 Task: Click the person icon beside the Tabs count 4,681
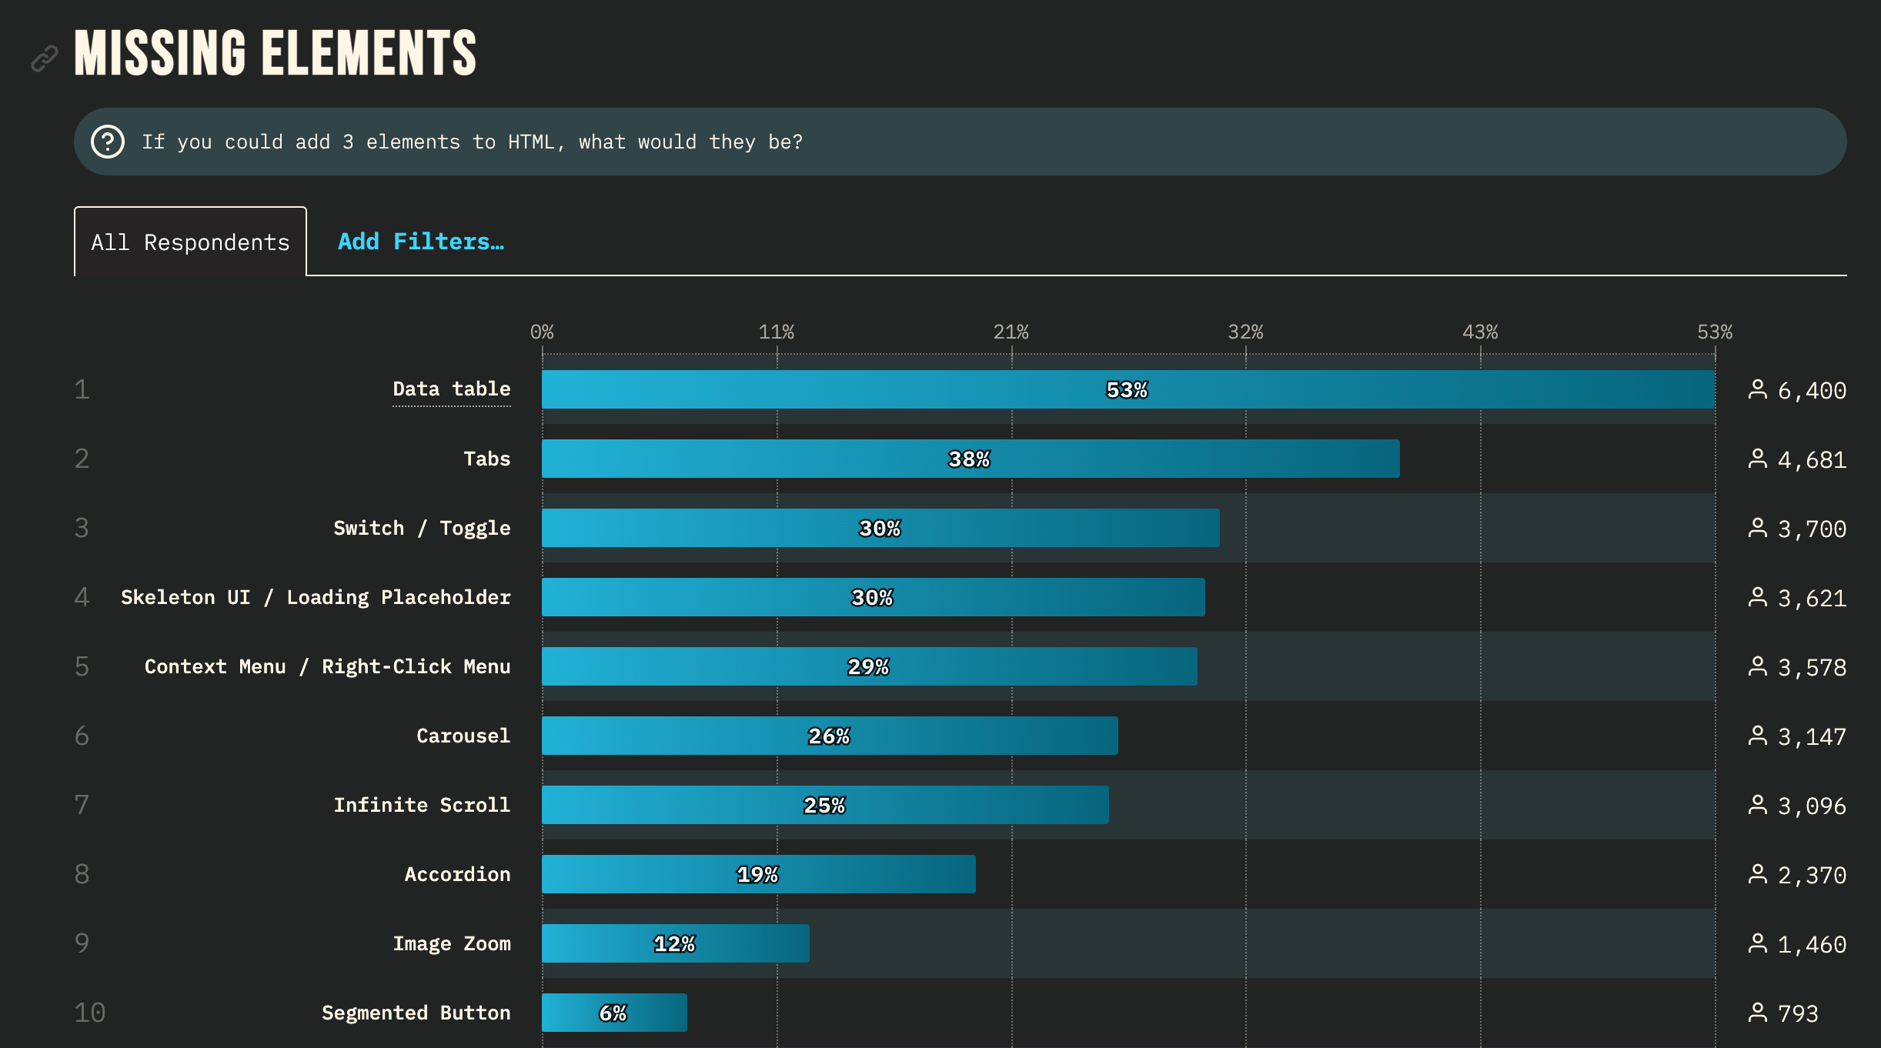(1759, 459)
